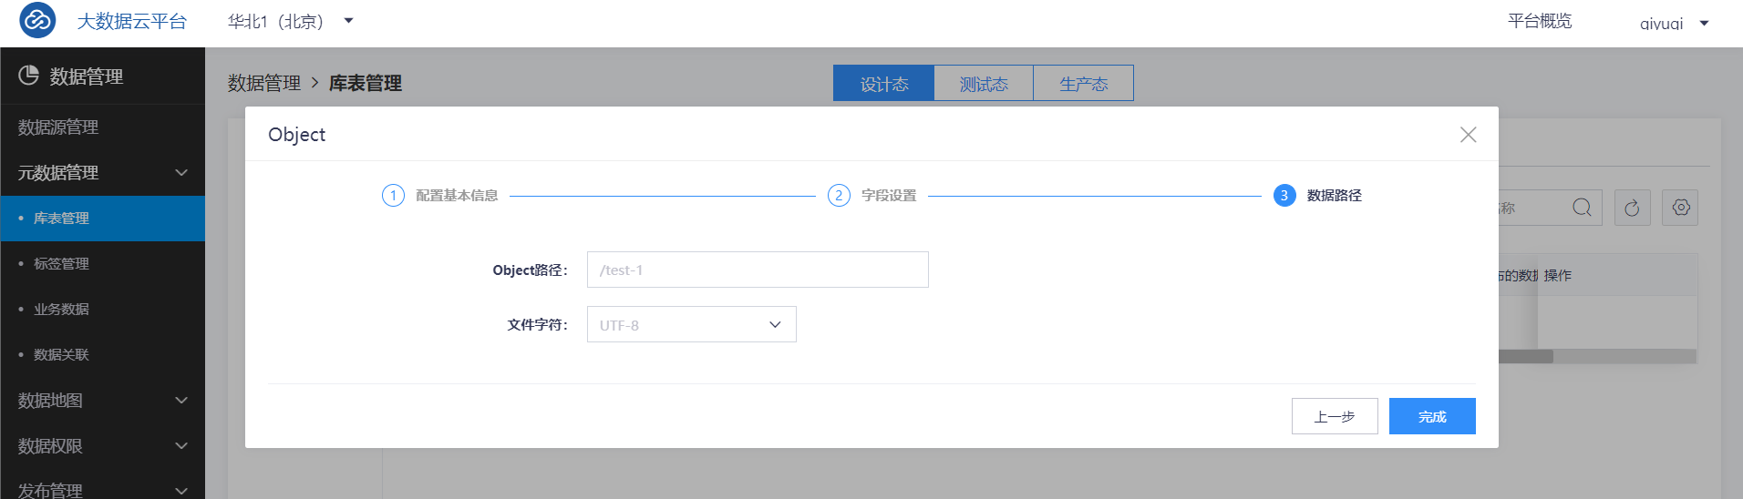The width and height of the screenshot is (1743, 499).
Task: Click the 完成 button
Action: point(1432,416)
